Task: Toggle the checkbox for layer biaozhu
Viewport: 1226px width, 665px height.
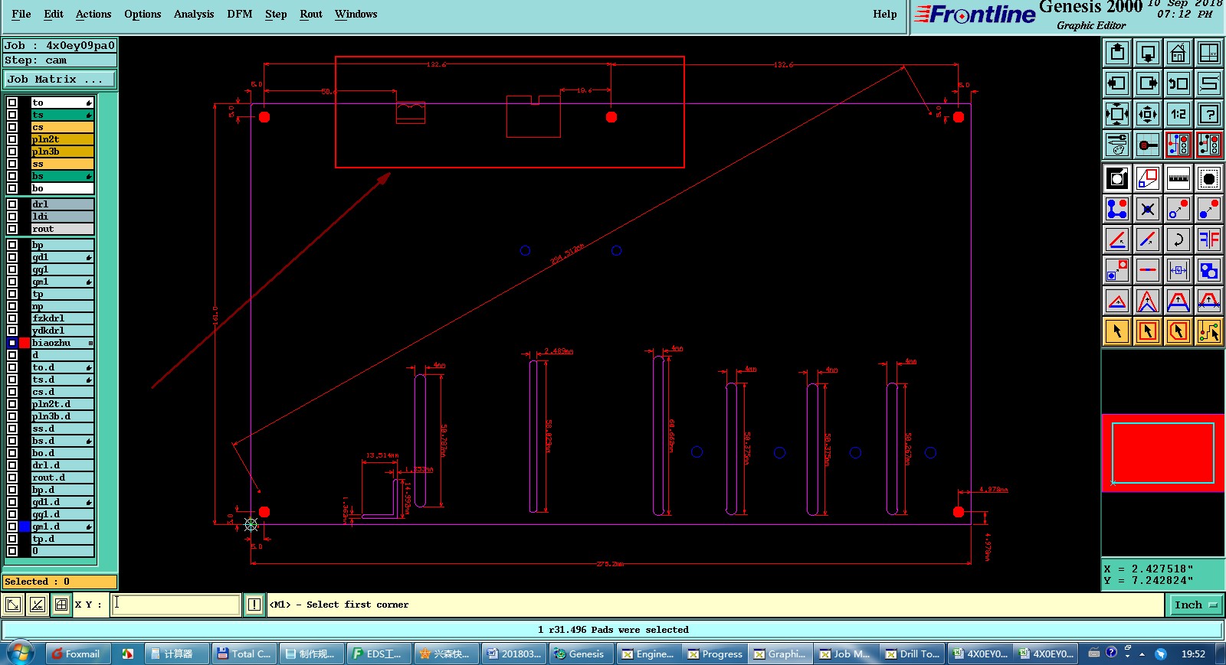Action: tap(12, 343)
